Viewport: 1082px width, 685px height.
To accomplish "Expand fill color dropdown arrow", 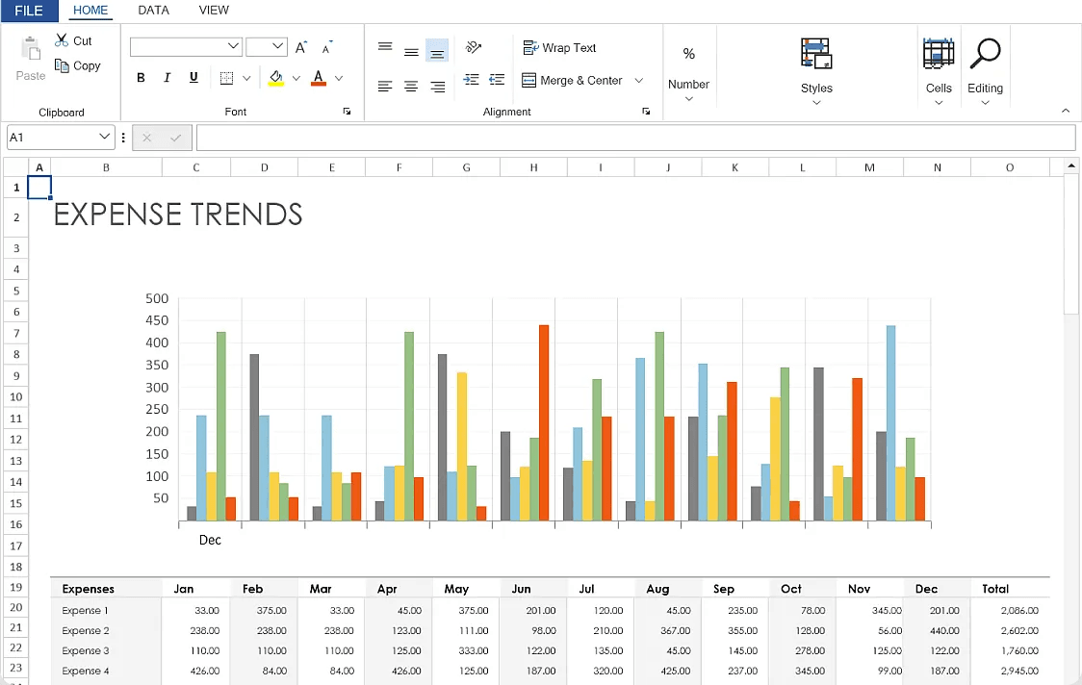I will 296,78.
